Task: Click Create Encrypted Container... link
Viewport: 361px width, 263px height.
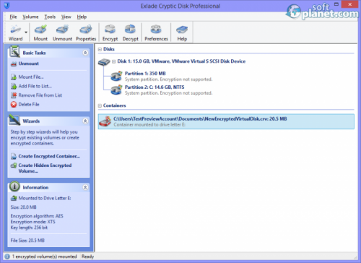Action: click(49, 156)
